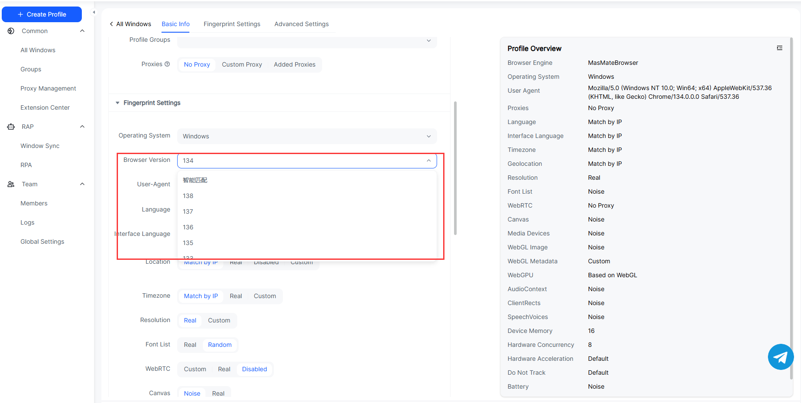The width and height of the screenshot is (801, 403).
Task: Click the Browser Version input field
Action: [x=302, y=161]
